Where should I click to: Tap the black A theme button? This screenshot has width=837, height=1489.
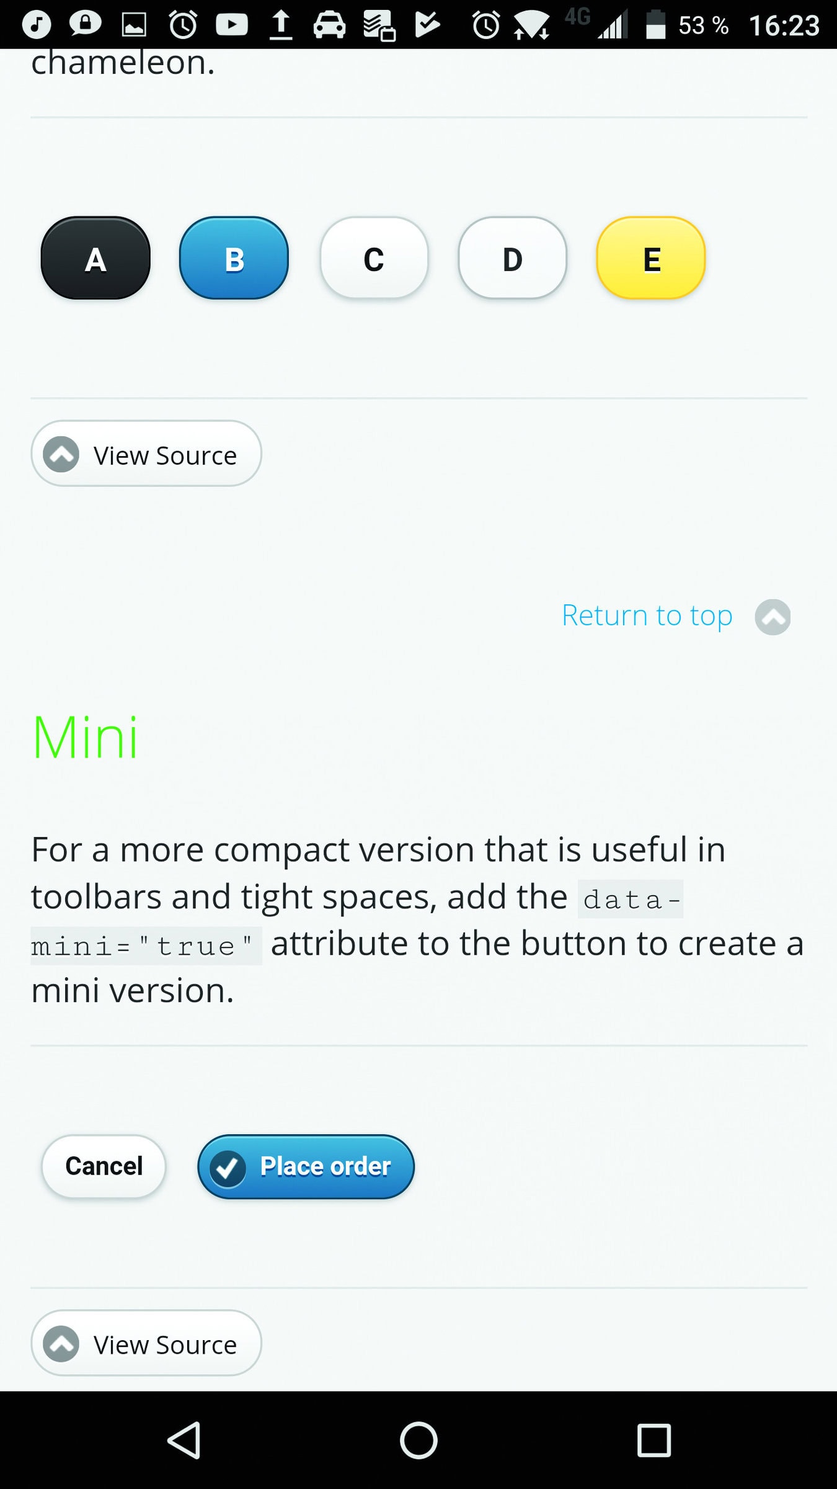pyautogui.click(x=95, y=258)
